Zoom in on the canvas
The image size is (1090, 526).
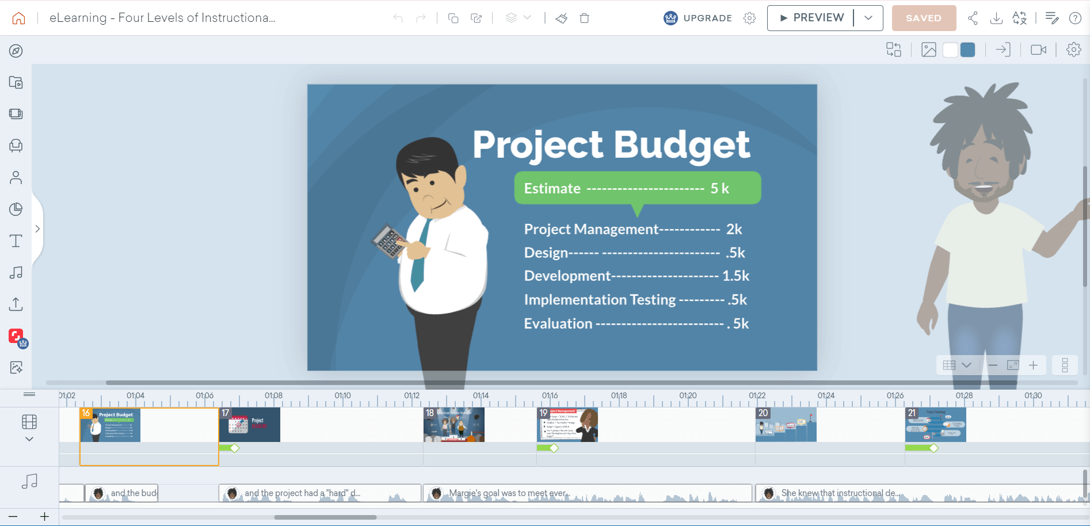[x=1034, y=365]
